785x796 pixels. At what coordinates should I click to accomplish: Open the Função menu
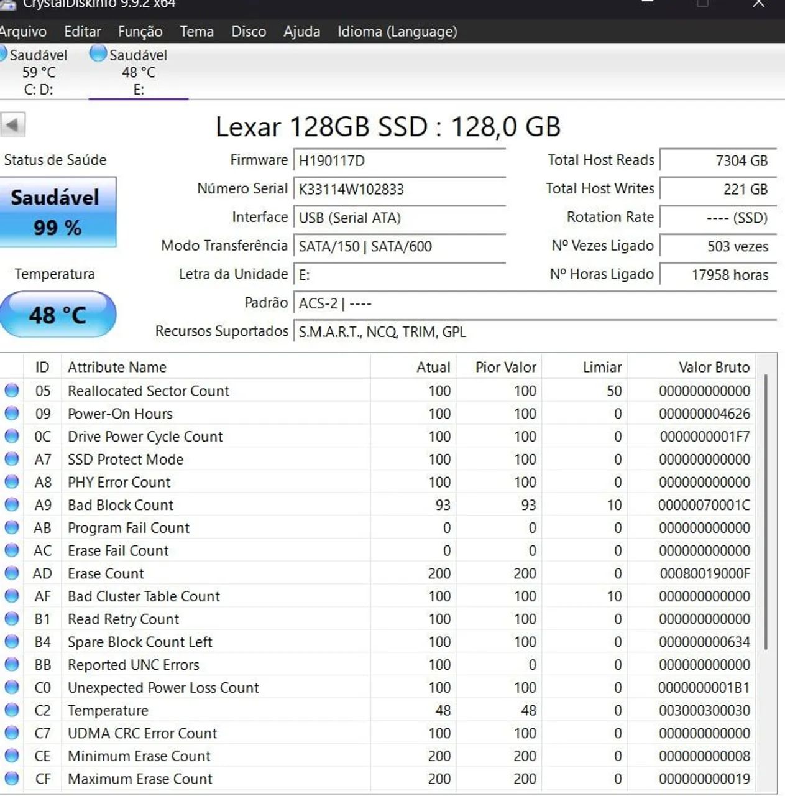(140, 31)
